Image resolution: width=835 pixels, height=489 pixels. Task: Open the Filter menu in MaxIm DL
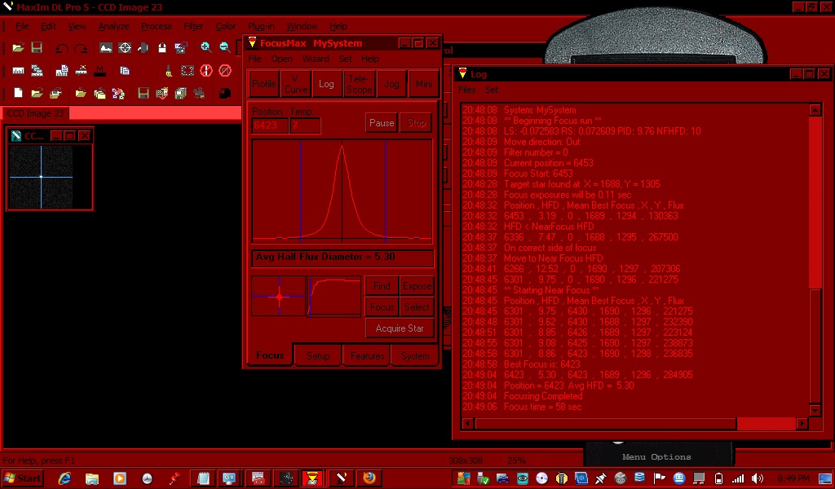193,26
